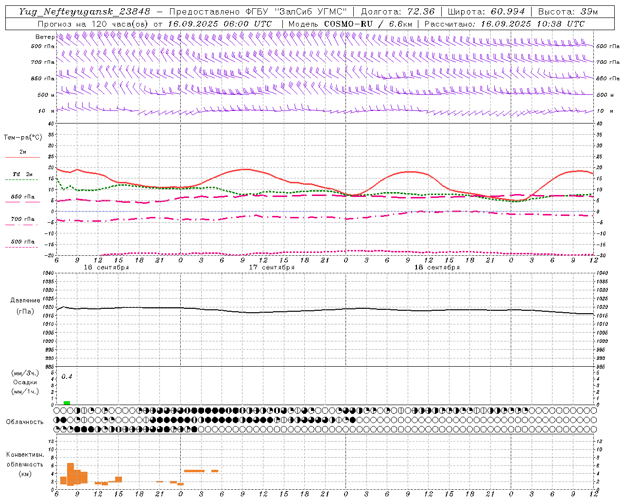Click the forecast text Прогноз на 120 часа(ов)

94,24
